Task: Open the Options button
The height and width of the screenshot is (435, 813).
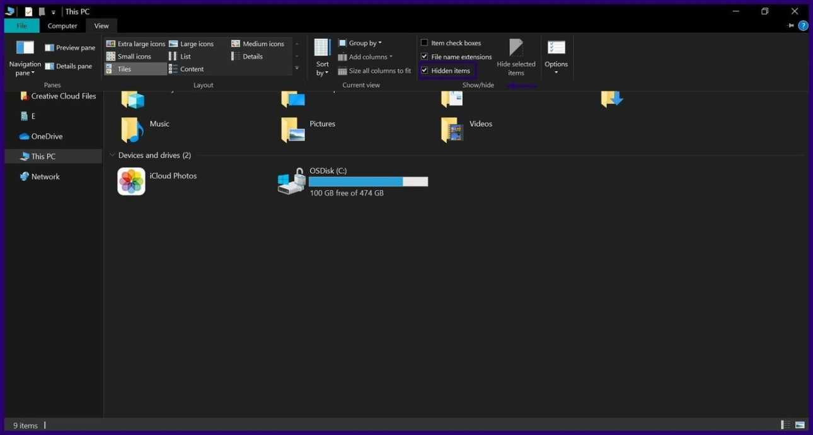Action: point(556,57)
